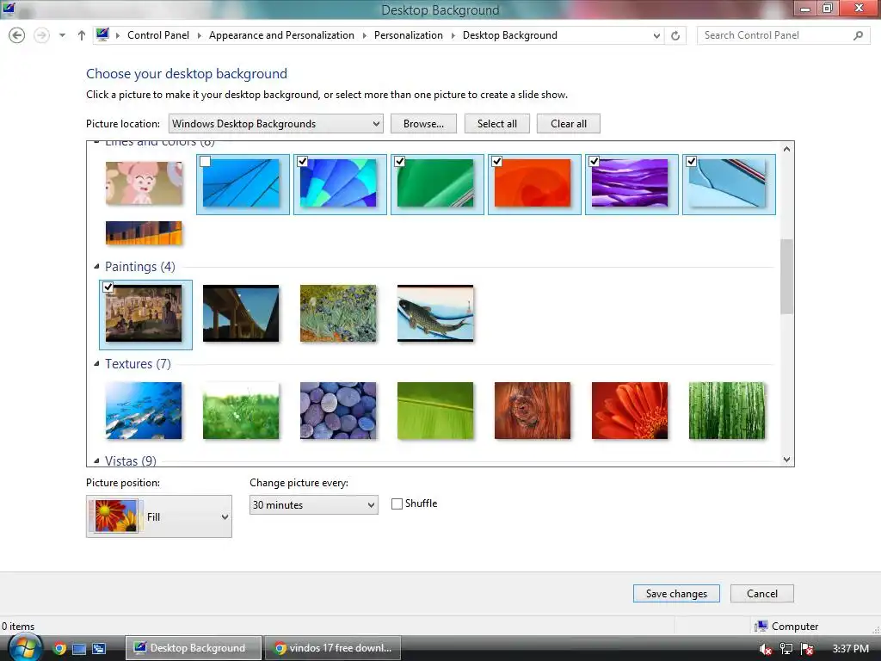Launch Chrome from the quick launch bar
The width and height of the screenshot is (881, 661).
pos(59,649)
